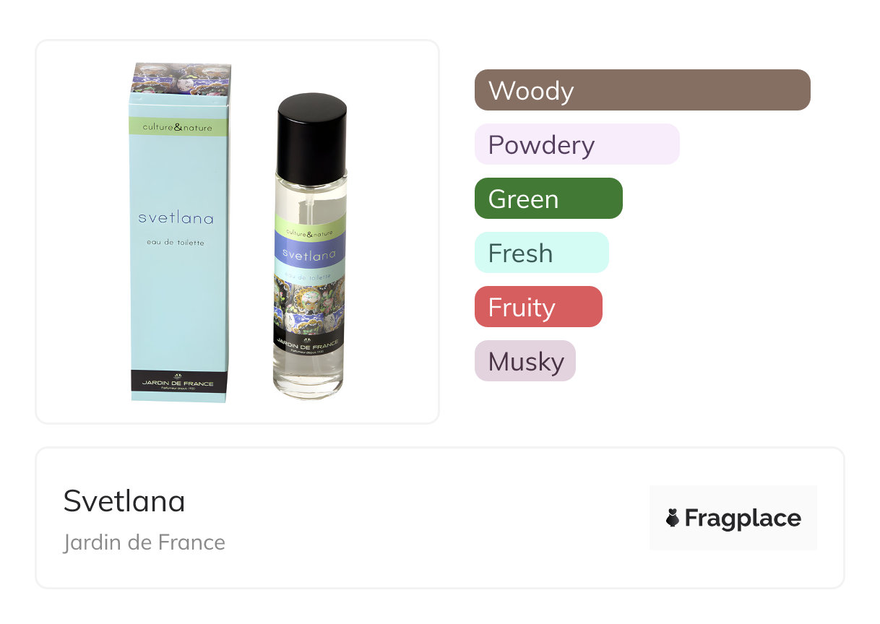Open the Svetlana perfume title
The height and width of the screenshot is (624, 880).
click(x=124, y=500)
